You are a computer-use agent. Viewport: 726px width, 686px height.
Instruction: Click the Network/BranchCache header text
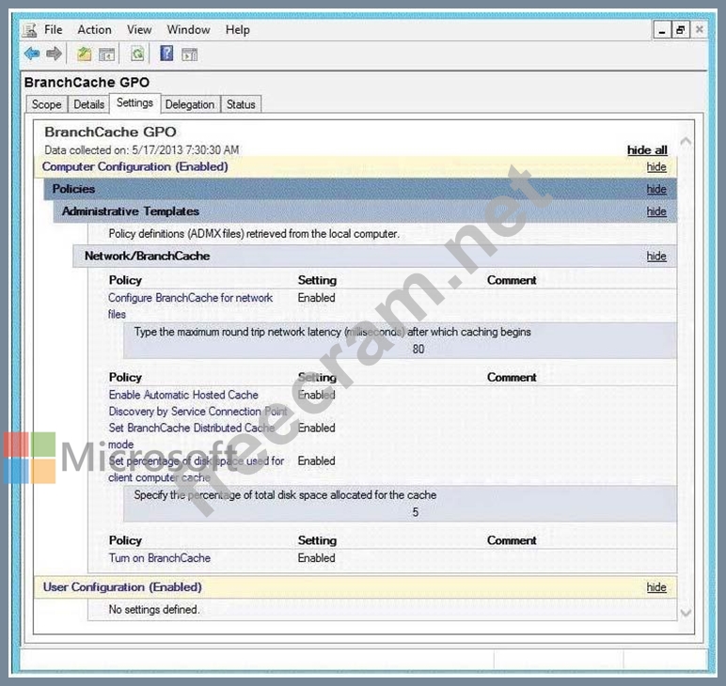(148, 256)
